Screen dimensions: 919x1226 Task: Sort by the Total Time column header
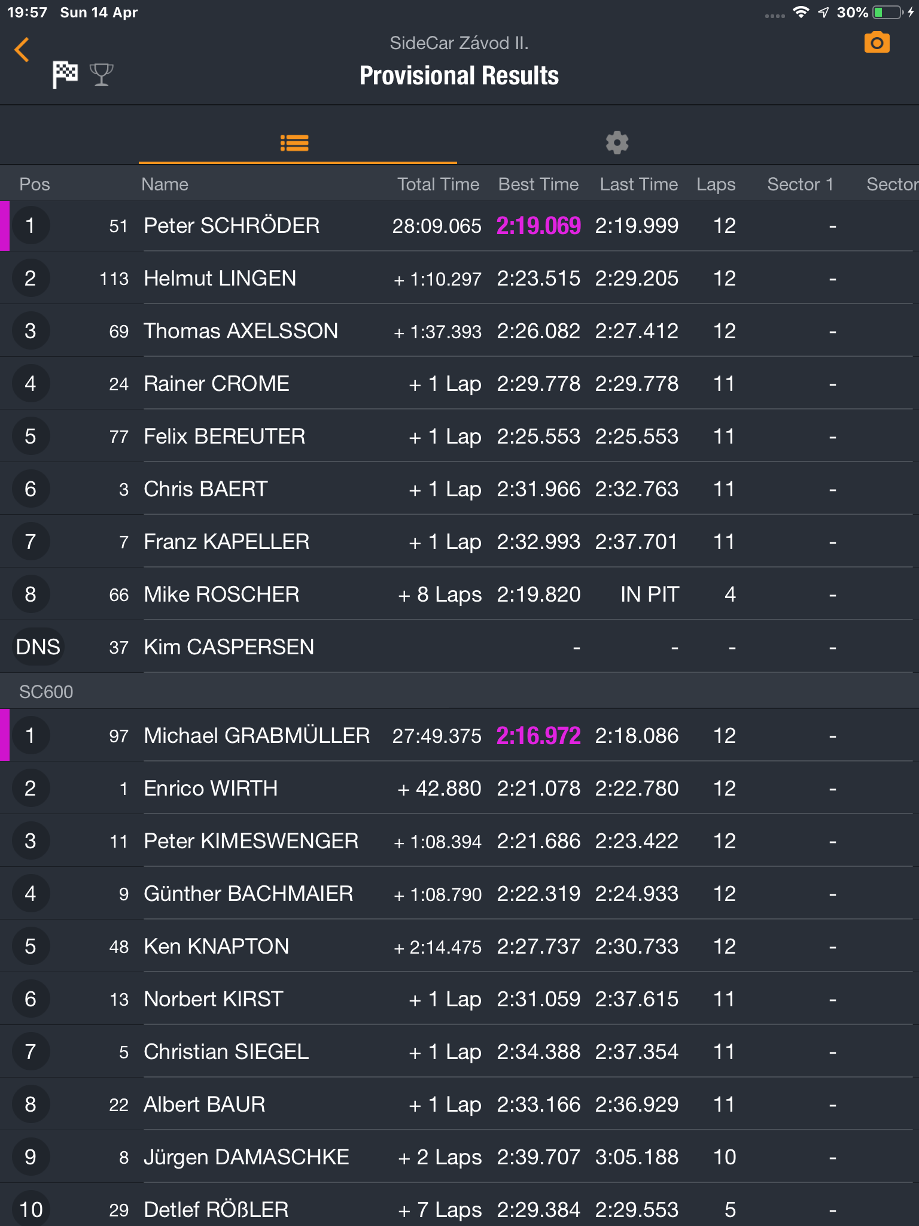click(x=438, y=184)
